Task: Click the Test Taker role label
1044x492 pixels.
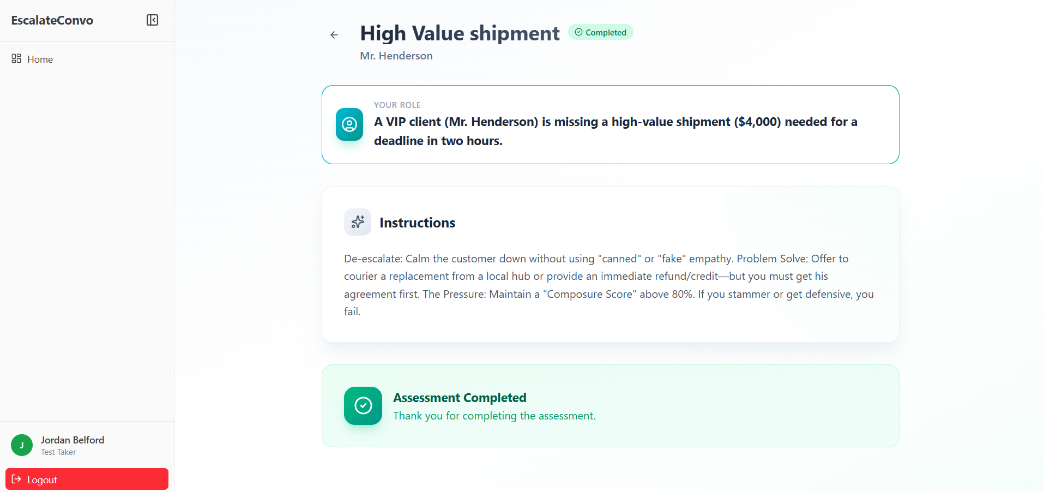Action: pos(58,452)
